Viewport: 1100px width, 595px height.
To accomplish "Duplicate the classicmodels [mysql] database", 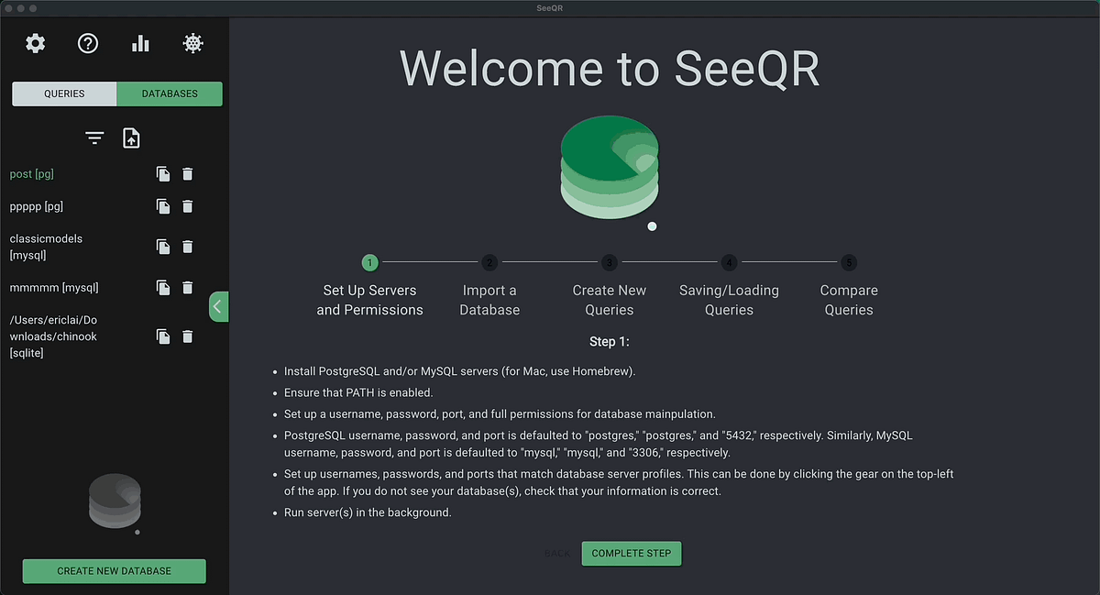I will pos(163,247).
